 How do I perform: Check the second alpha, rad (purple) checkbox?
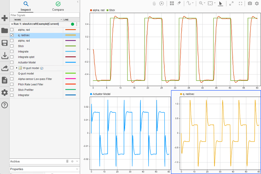click(x=12, y=40)
